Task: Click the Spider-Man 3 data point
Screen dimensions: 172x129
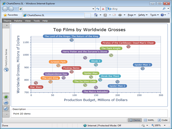Action: pos(143,69)
